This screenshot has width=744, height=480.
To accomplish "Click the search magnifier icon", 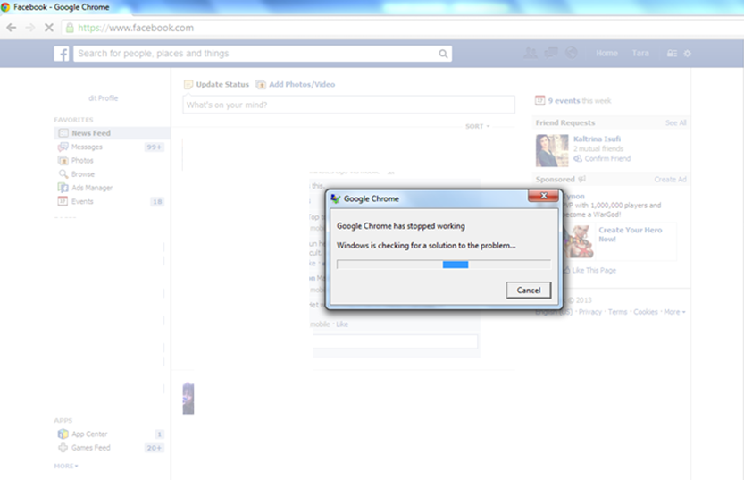I will (443, 54).
